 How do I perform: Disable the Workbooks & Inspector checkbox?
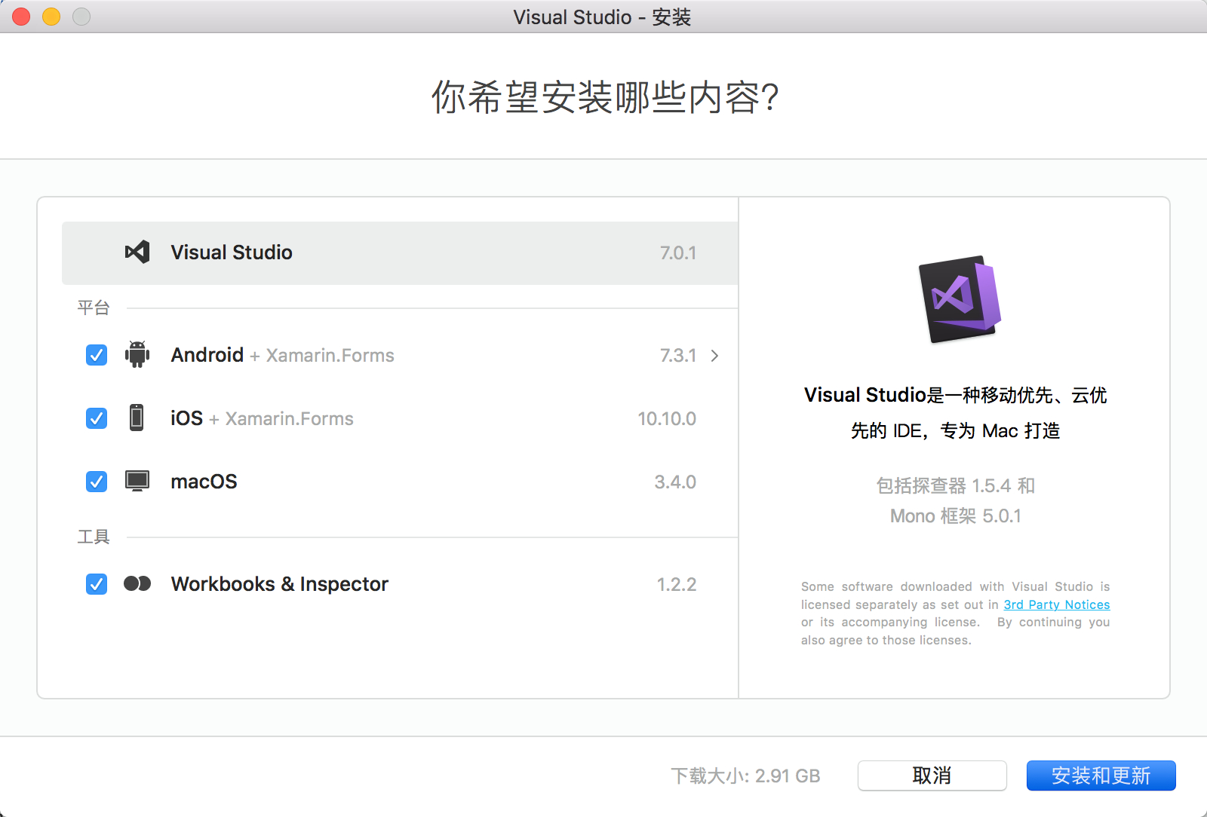click(97, 584)
